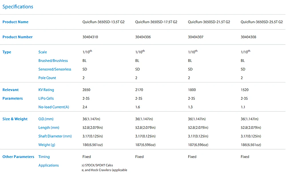Click the Brushed/Brushless parameter label
Image resolution: width=286 pixels, height=178 pixels.
(53, 60)
